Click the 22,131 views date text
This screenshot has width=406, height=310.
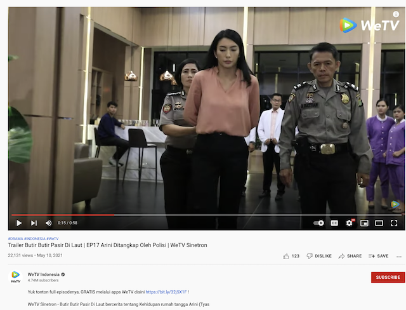click(36, 255)
